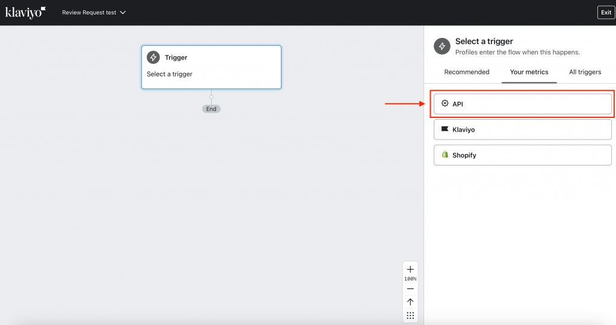The width and height of the screenshot is (616, 325).
Task: Zoom out on the canvas with minus
Action: click(410, 289)
